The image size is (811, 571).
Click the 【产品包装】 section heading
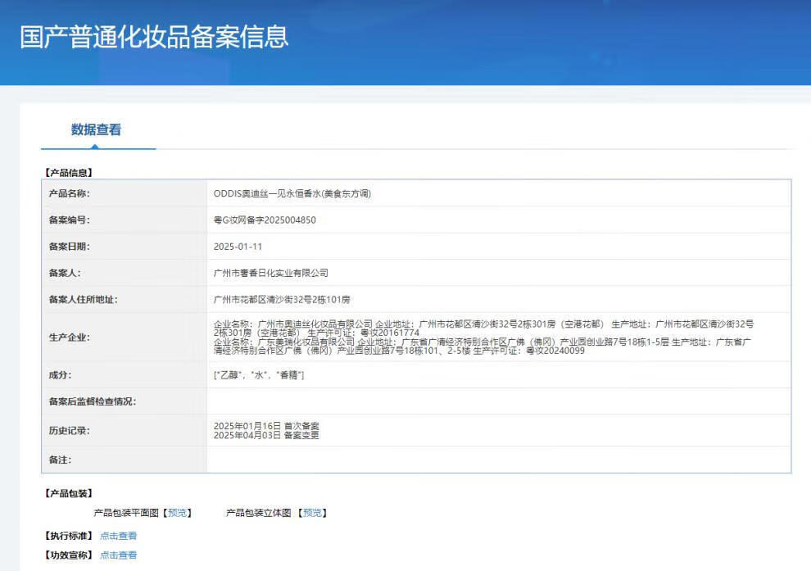point(68,493)
